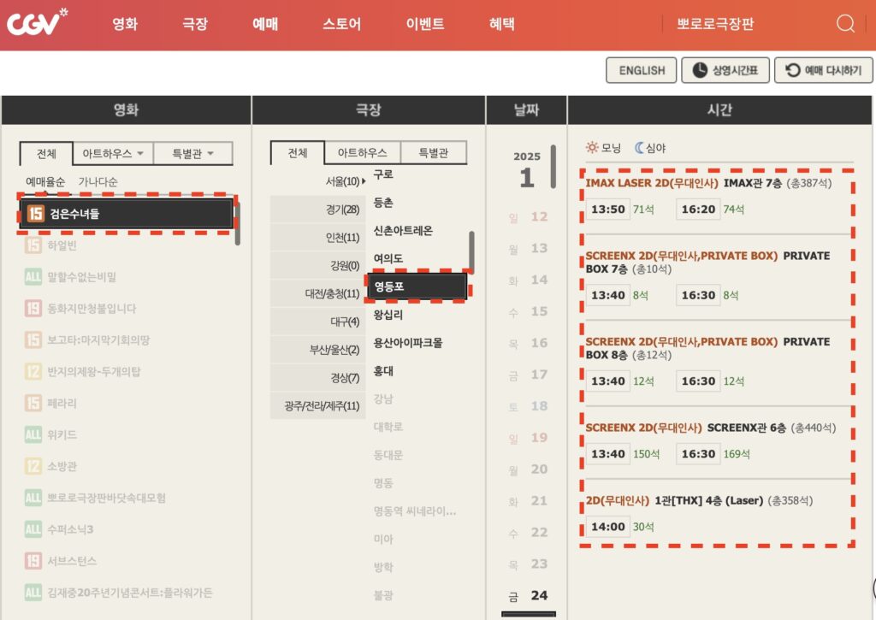This screenshot has height=620, width=876.
Task: Select the 영등포 theater
Action: [417, 286]
